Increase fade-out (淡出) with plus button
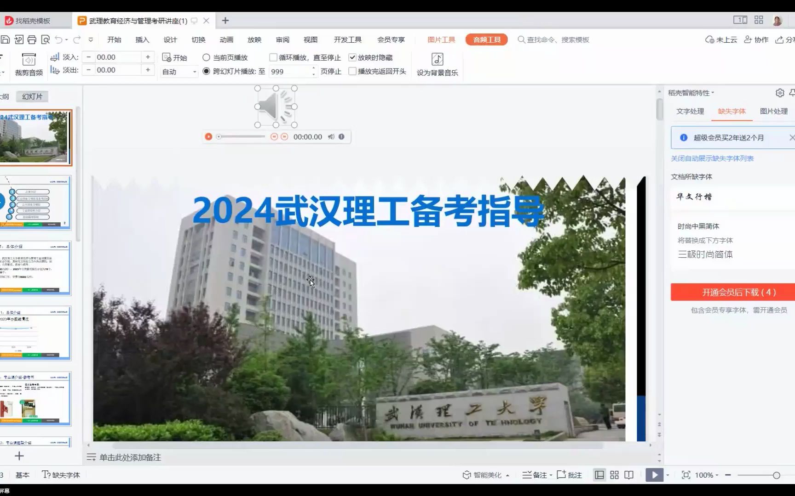 point(148,70)
